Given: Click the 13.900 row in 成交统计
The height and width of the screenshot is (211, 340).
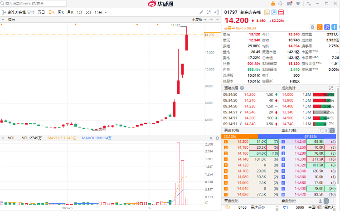Looking at the screenshot, I should coord(308,100).
